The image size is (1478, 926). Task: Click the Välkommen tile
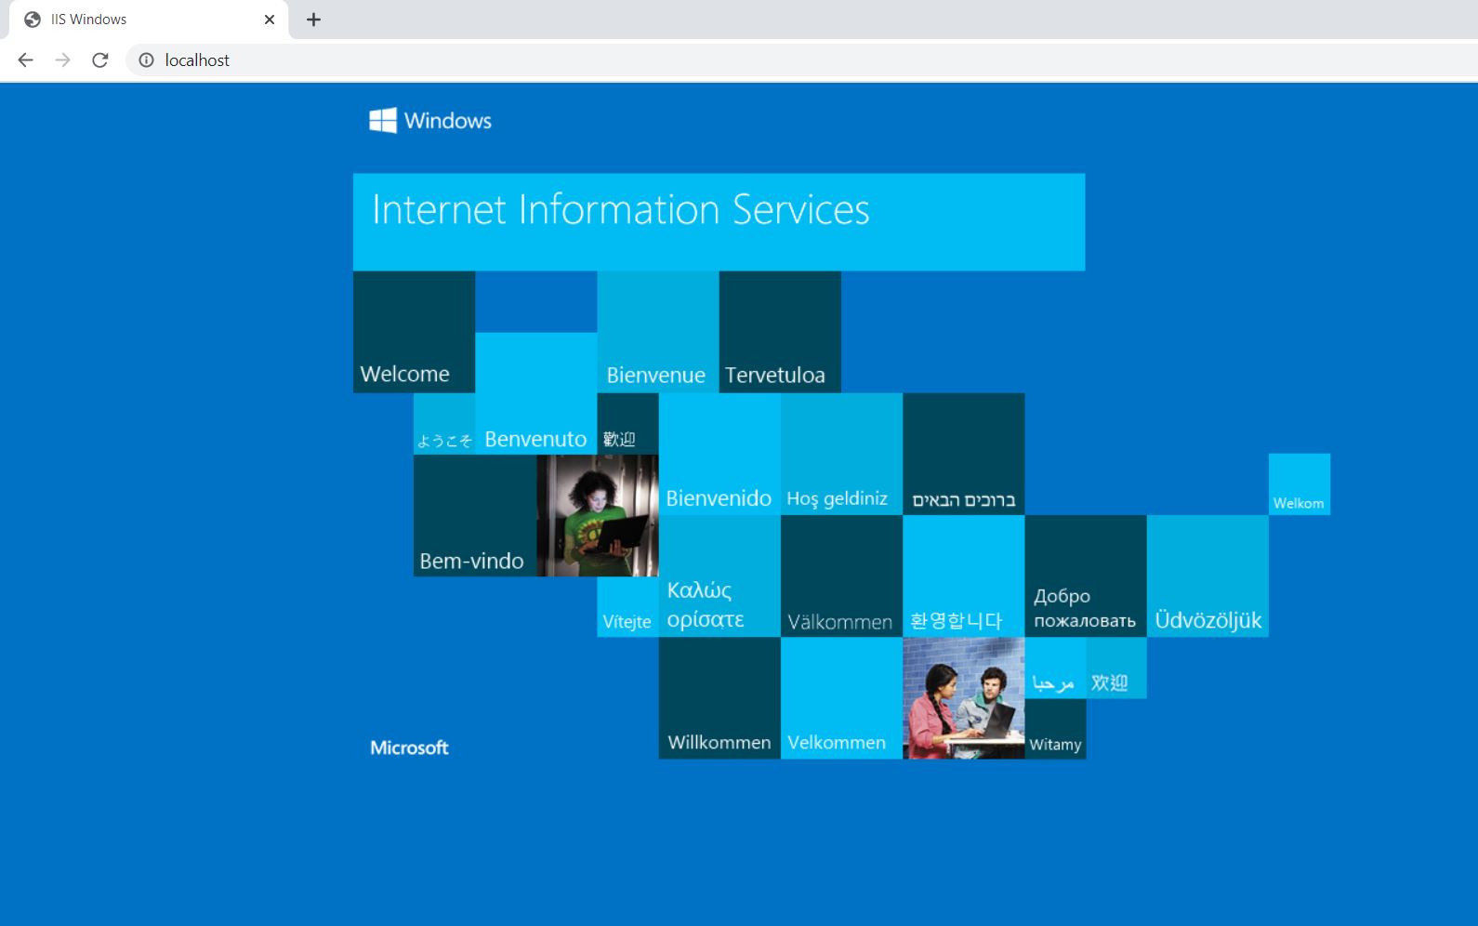tap(841, 576)
